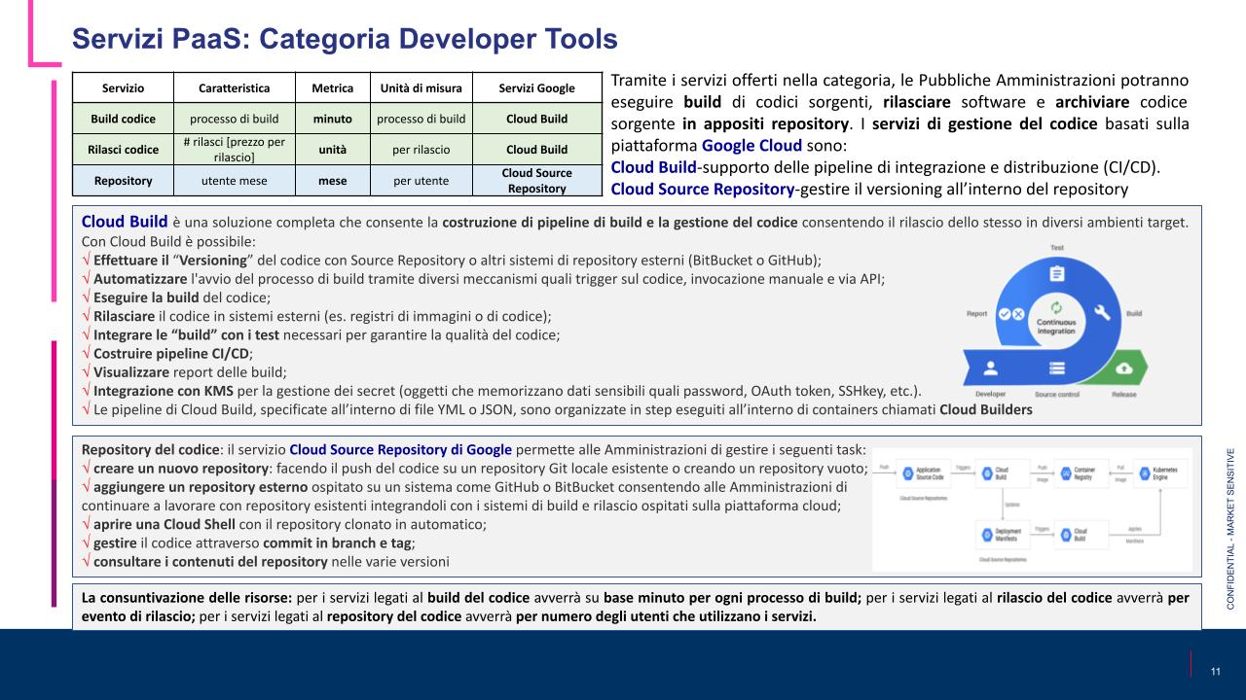
Task: Click the 'per rilascio' table cell
Action: coord(421,150)
